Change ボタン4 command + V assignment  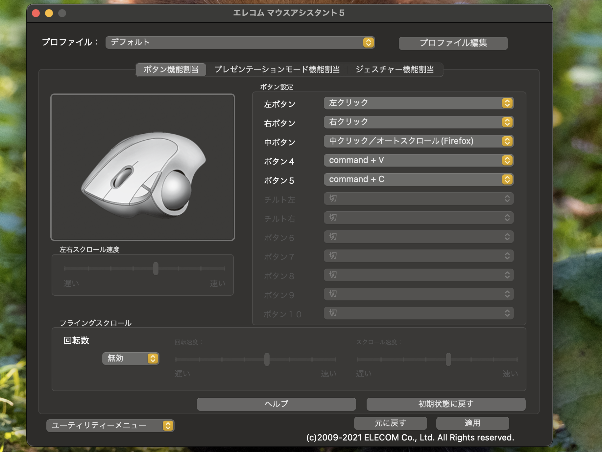(418, 160)
